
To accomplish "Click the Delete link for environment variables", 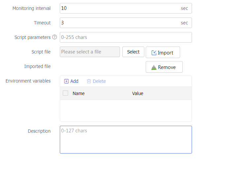I will pos(99,81).
